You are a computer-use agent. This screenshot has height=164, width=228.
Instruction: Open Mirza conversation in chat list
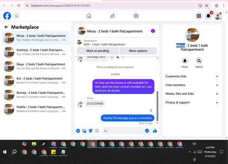point(36,38)
